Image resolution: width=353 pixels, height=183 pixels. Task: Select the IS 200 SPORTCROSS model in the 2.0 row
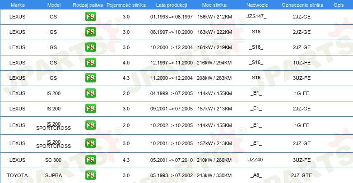(54, 126)
